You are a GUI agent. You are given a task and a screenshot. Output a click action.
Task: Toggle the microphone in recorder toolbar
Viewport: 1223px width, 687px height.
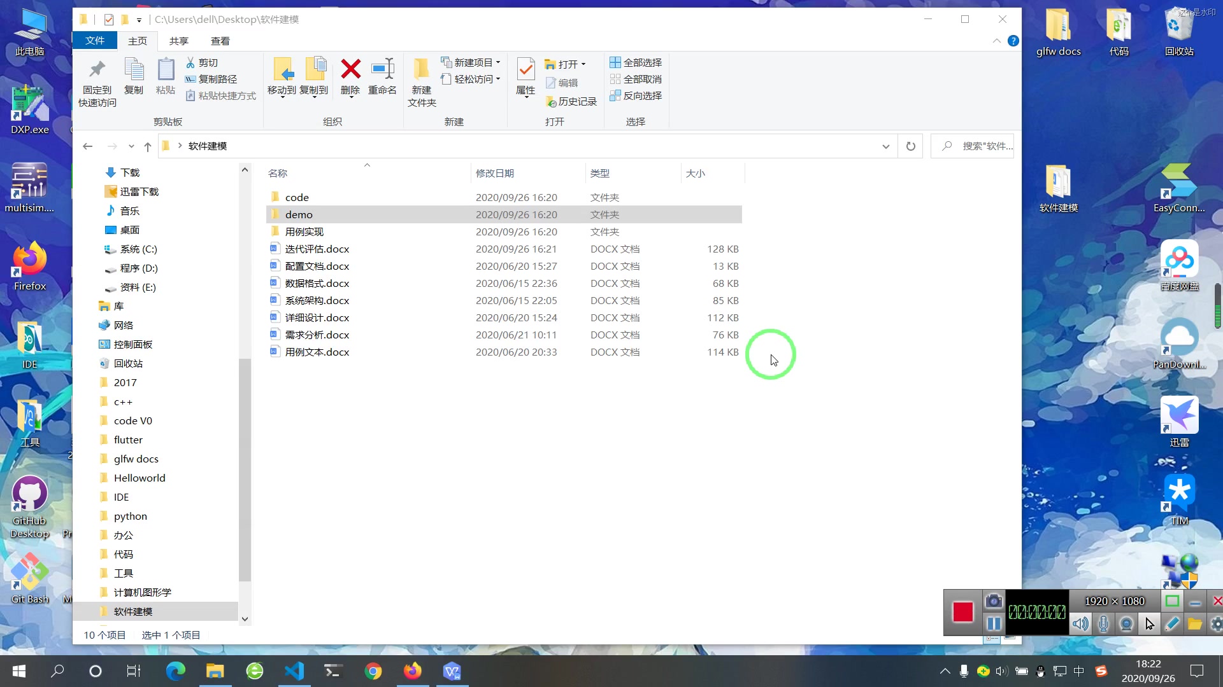click(x=1104, y=624)
